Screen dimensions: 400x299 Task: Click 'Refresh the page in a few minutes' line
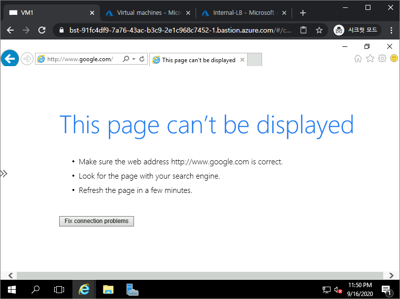pyautogui.click(x=135, y=190)
